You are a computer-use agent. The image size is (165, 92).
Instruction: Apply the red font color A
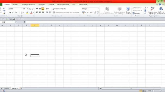point(31,13)
